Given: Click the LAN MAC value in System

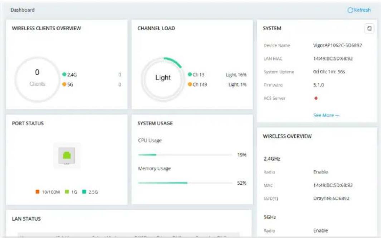Looking at the screenshot, I should click(333, 59).
